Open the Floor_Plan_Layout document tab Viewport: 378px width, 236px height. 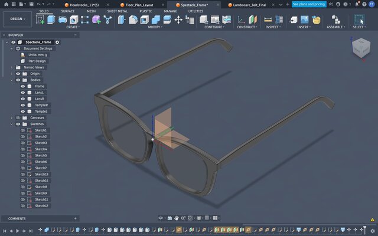coord(139,5)
